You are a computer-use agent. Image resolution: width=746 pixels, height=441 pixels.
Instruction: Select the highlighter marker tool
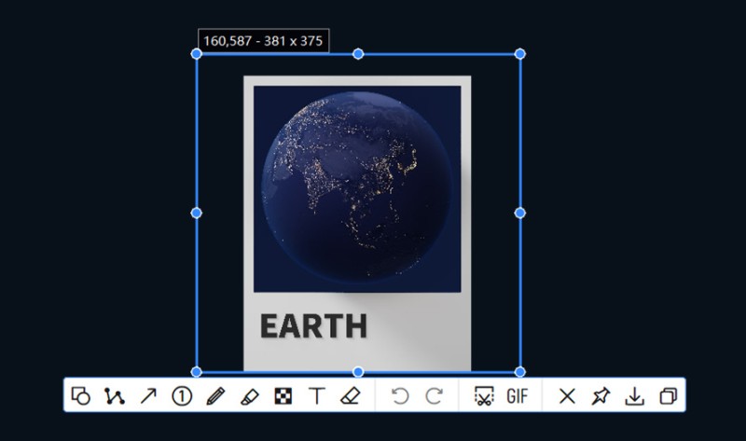[249, 395]
